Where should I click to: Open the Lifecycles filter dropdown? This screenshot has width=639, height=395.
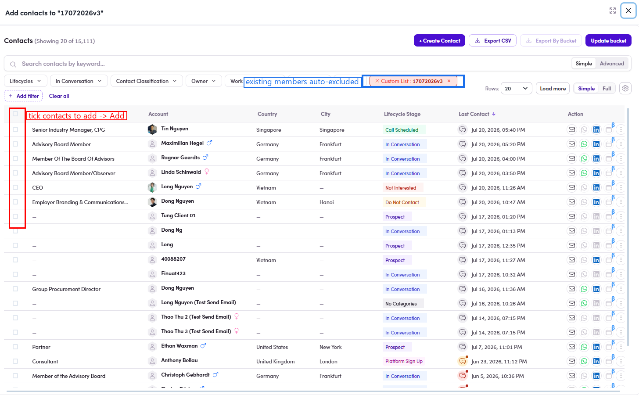click(25, 81)
